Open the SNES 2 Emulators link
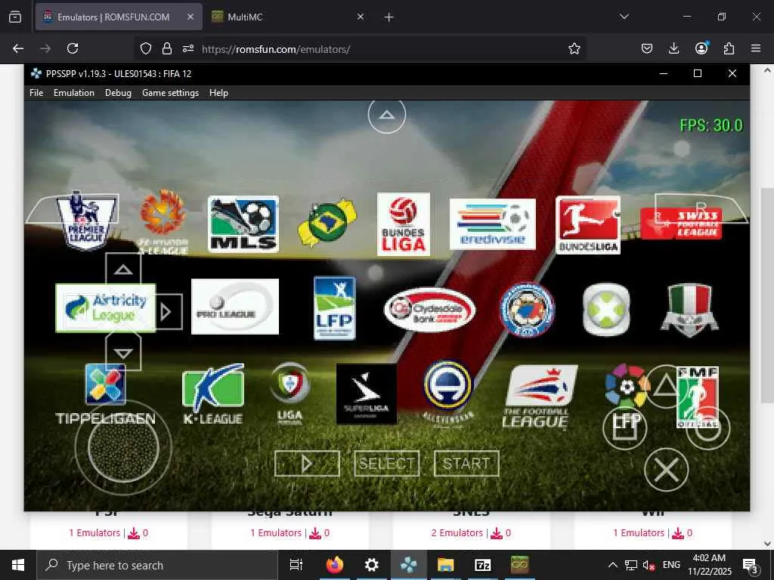This screenshot has width=774, height=580. [457, 532]
